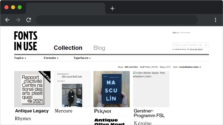Click the Gerstner-Programm FSL typeface link
Screen dimensions: 223x125
149,113
